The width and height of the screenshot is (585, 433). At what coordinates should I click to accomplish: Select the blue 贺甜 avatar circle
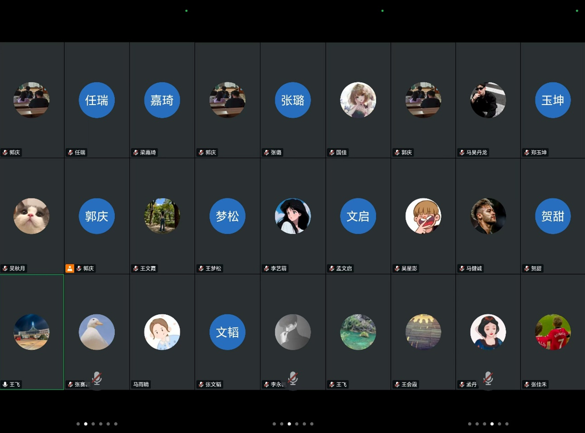pos(553,216)
